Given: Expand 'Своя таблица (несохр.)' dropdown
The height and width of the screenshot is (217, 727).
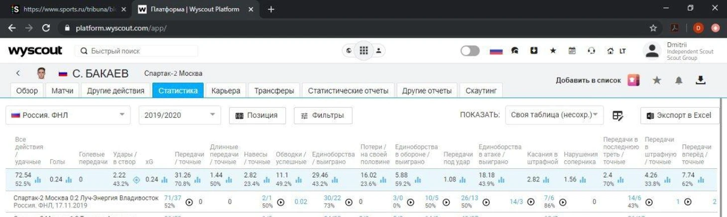Looking at the screenshot, I should (554, 115).
